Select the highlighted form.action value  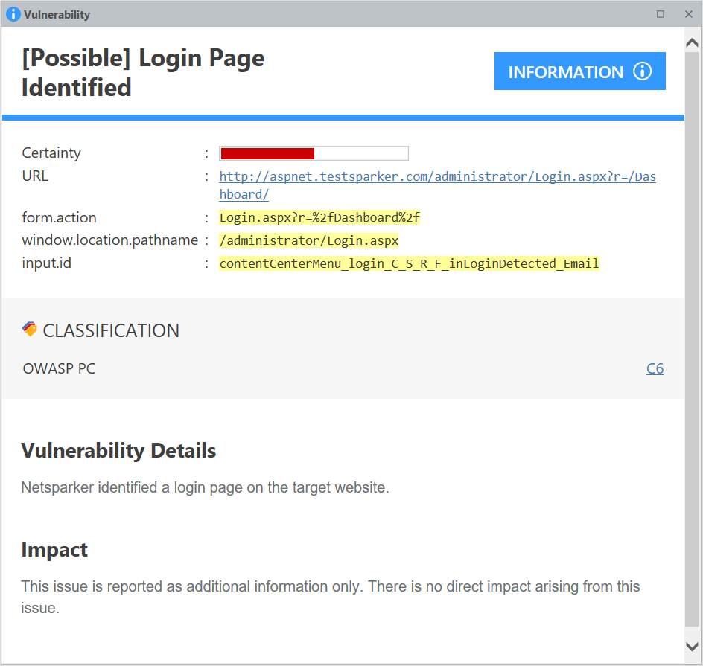(x=319, y=217)
